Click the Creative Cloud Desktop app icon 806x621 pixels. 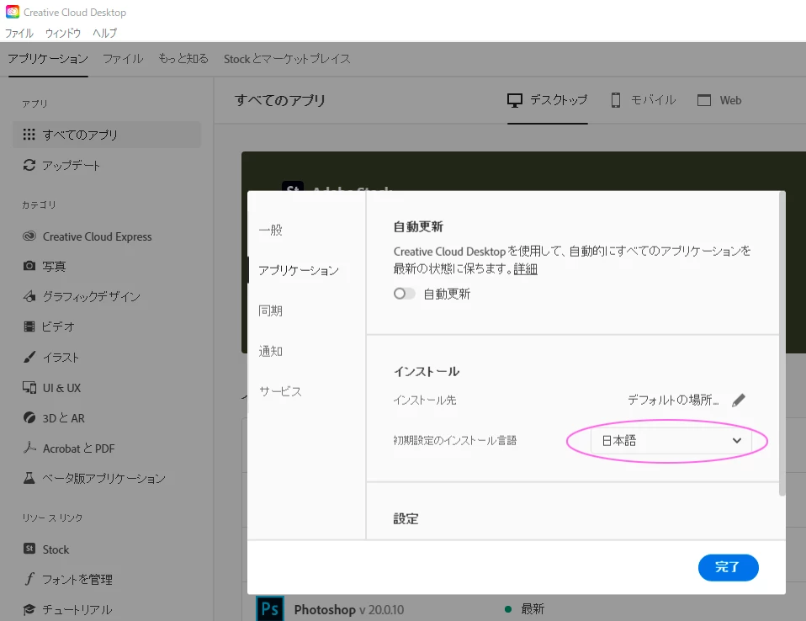click(13, 12)
